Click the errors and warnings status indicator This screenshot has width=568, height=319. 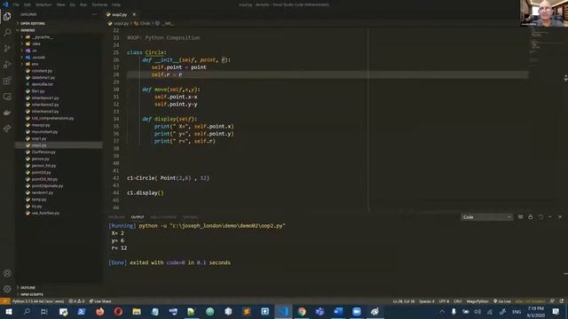[x=76, y=301]
